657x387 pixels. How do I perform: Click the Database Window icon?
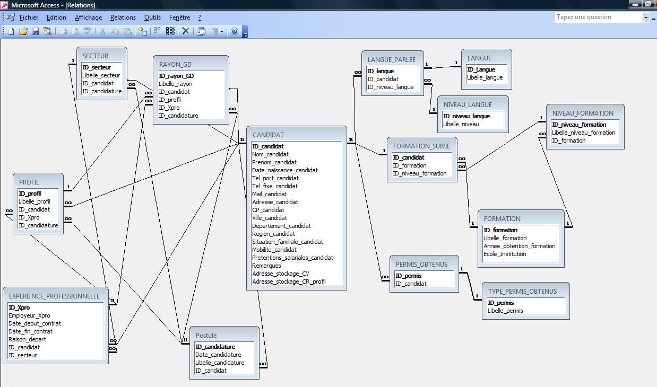click(x=201, y=31)
